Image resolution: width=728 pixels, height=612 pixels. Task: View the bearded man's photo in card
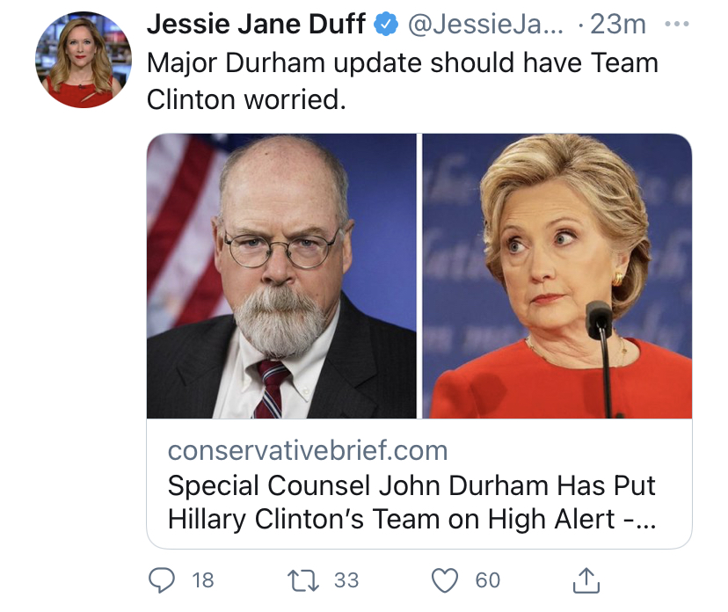coord(281,276)
